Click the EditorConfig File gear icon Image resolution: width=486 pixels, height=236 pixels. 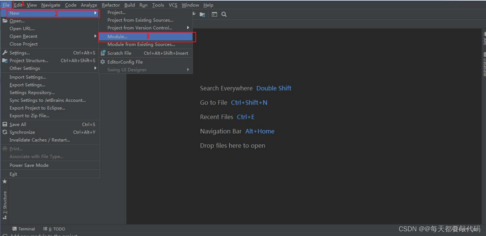click(x=103, y=62)
